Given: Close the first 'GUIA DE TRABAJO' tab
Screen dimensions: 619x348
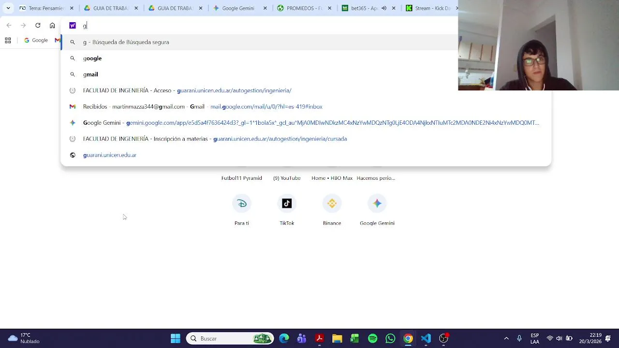Looking at the screenshot, I should click(x=136, y=8).
